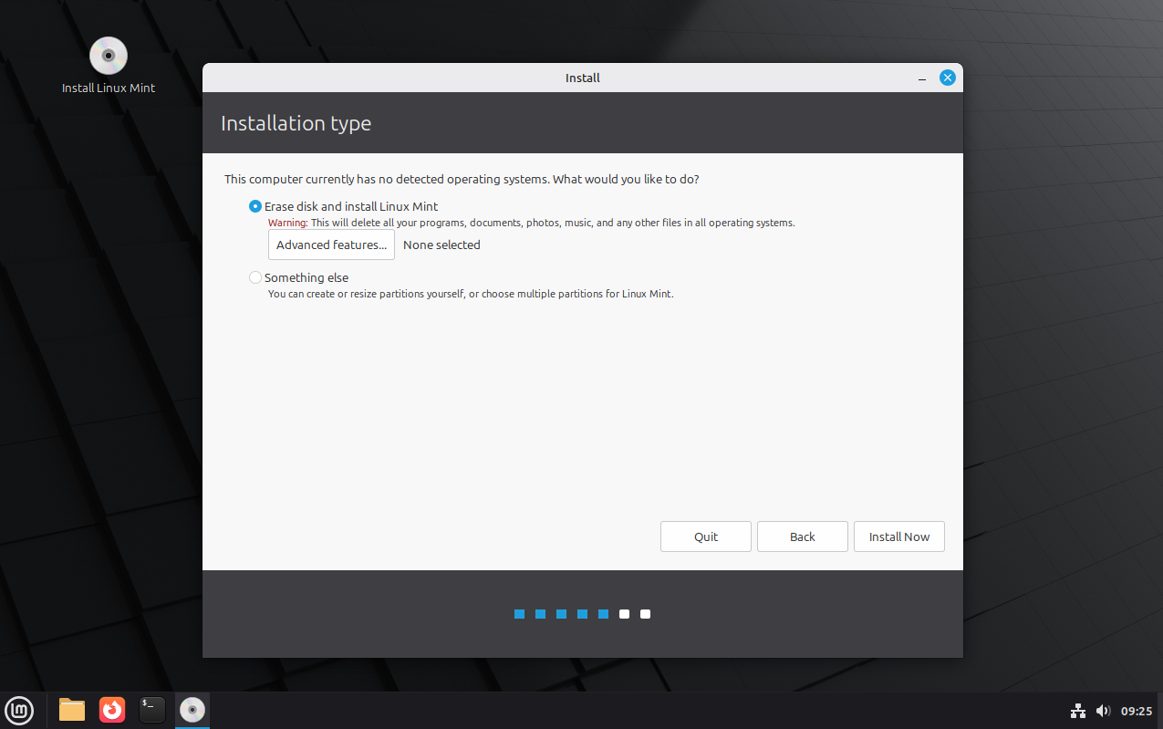Click the None selected label
This screenshot has width=1163, height=729.
click(x=441, y=245)
